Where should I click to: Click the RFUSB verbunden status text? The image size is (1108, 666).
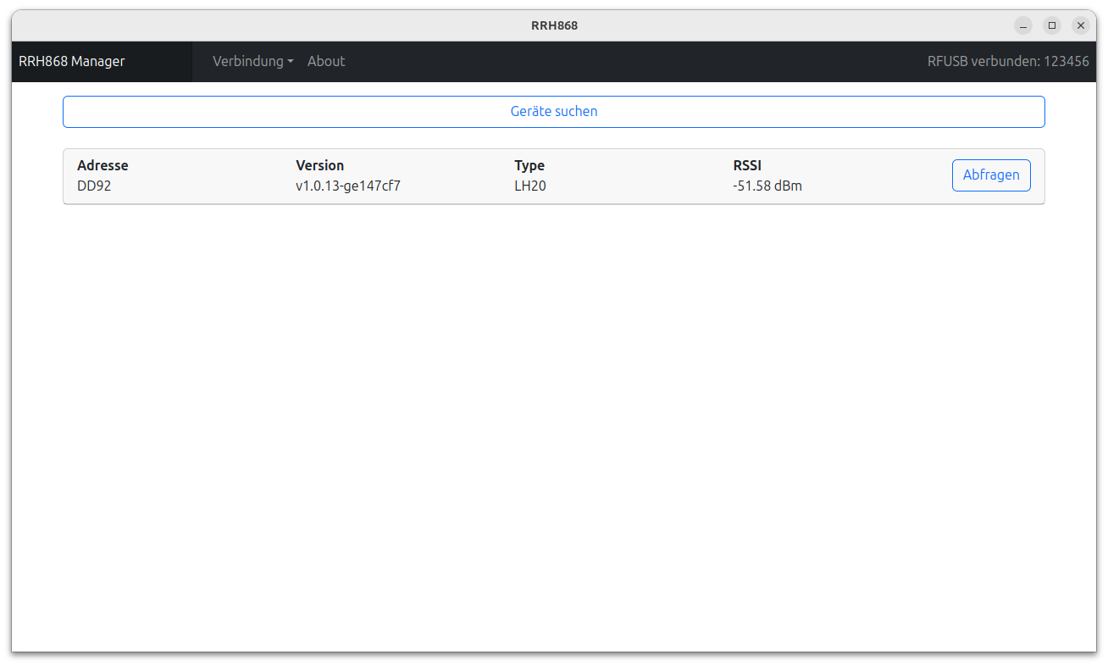pos(1008,61)
